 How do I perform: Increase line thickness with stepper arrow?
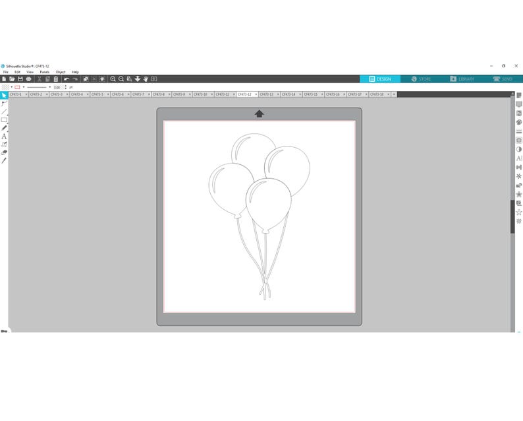[x=66, y=86]
